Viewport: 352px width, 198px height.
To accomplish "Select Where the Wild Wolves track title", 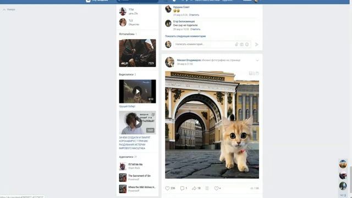I will pyautogui.click(x=142, y=187).
